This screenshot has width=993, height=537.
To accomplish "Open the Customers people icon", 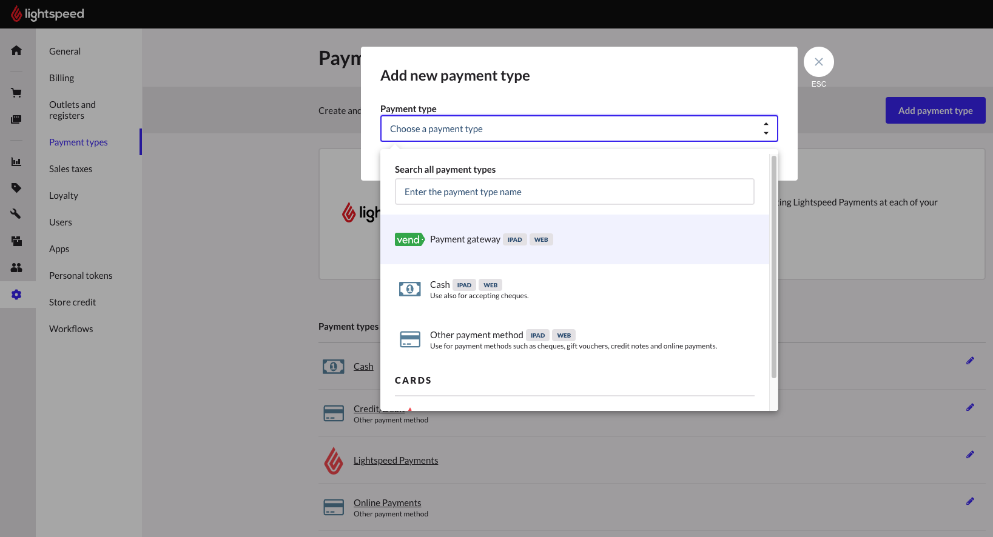I will pyautogui.click(x=16, y=267).
